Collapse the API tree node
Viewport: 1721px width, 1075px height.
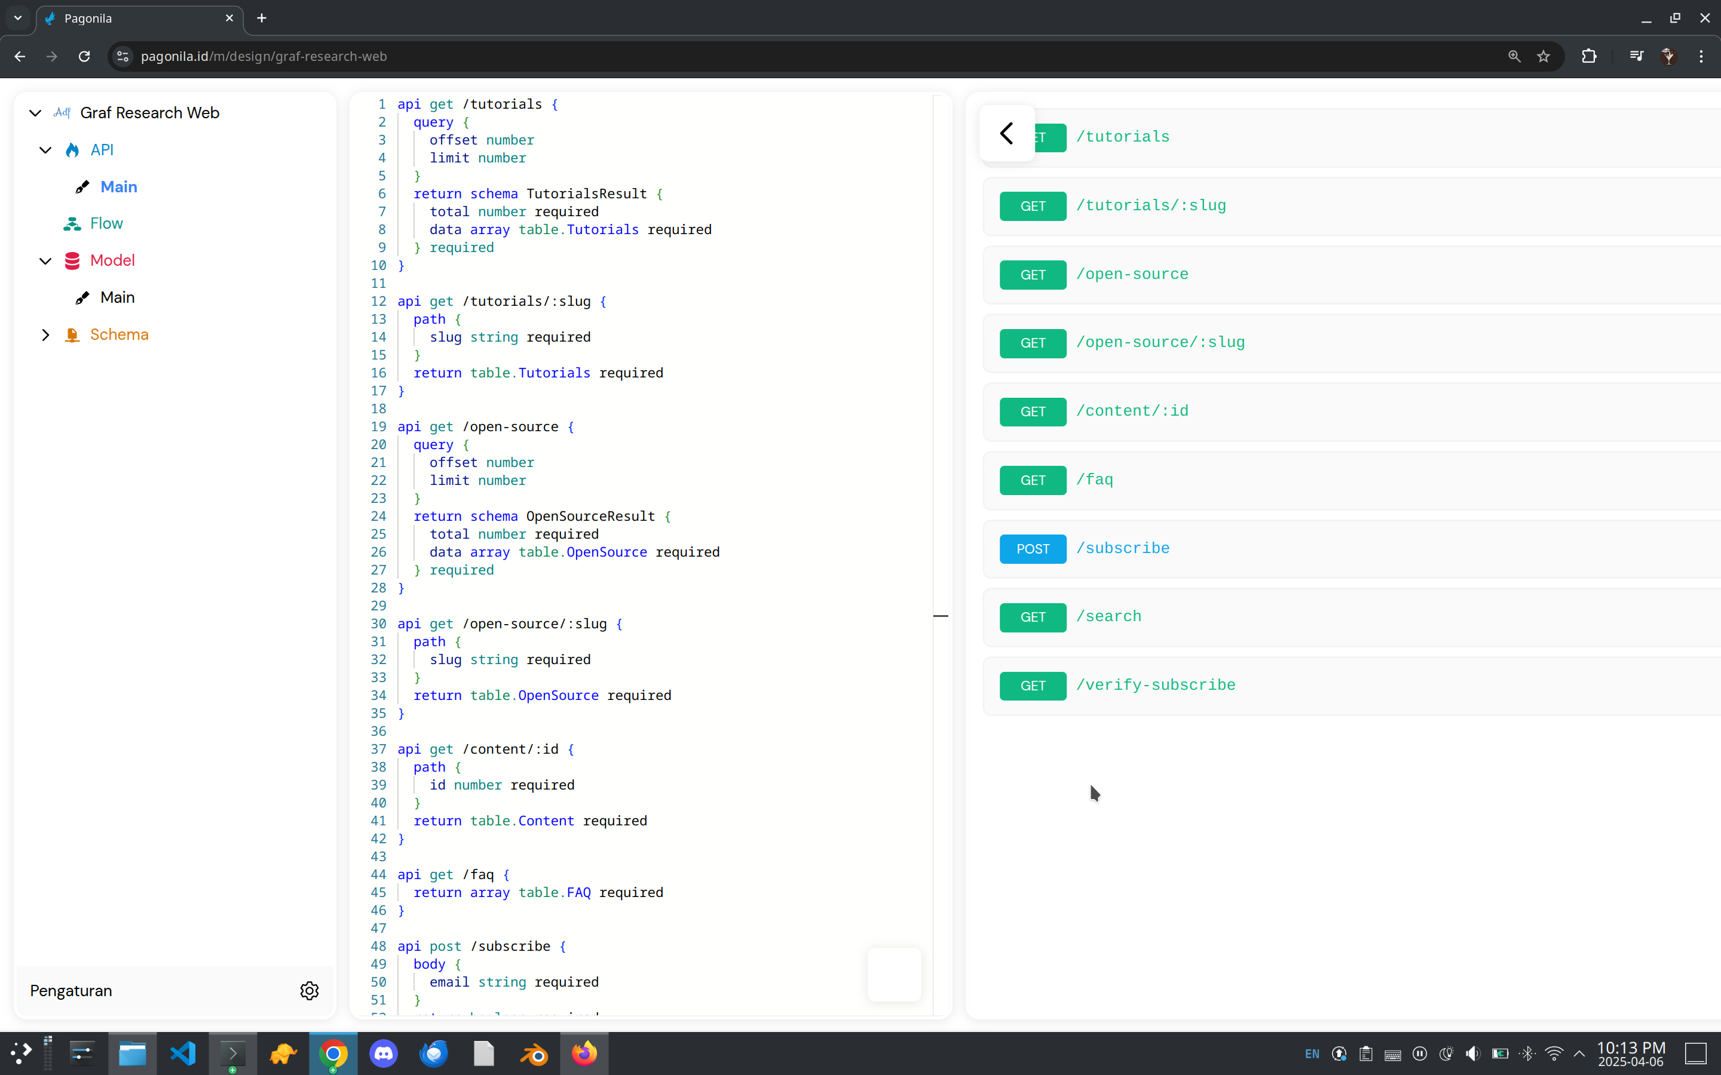[45, 150]
